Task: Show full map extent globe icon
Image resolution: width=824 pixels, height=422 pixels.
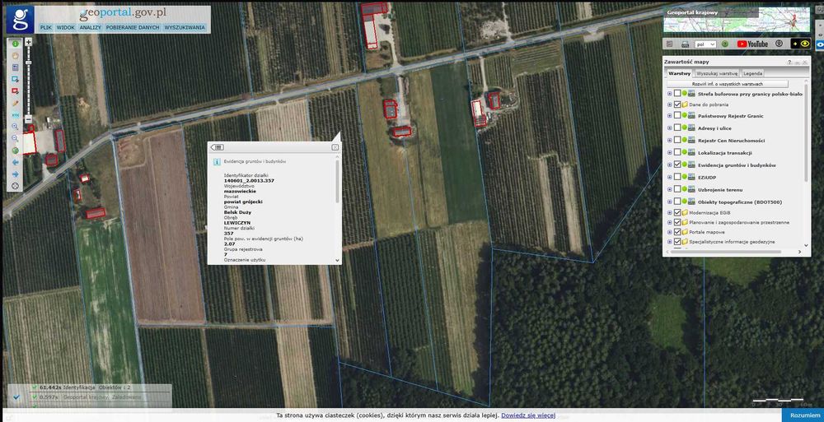Action: pyautogui.click(x=15, y=151)
